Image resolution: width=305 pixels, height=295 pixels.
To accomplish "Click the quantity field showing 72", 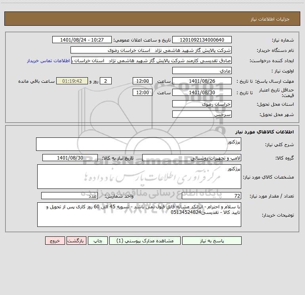I will point(212,196).
